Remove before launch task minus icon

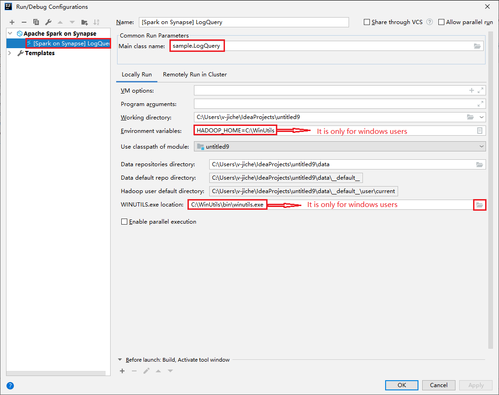pyautogui.click(x=134, y=371)
